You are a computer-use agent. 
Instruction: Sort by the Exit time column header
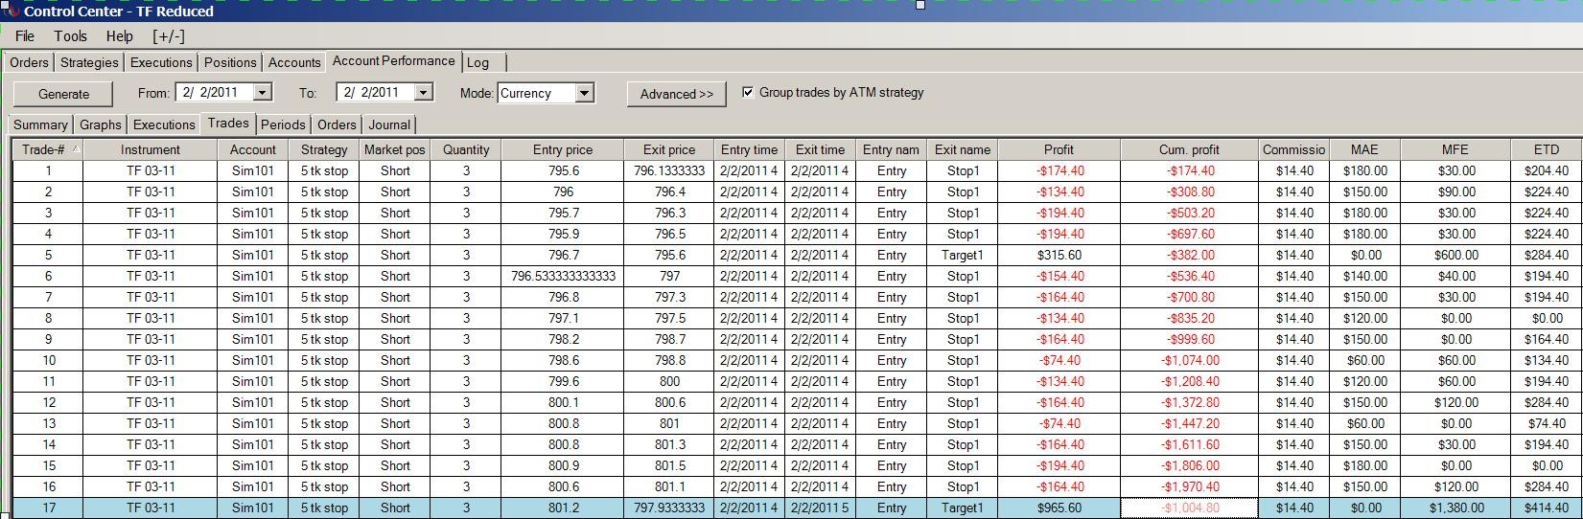pos(821,149)
